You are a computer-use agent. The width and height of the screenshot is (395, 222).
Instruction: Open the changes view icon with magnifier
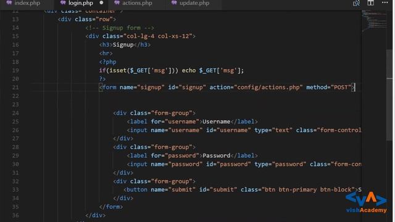(x=356, y=3)
